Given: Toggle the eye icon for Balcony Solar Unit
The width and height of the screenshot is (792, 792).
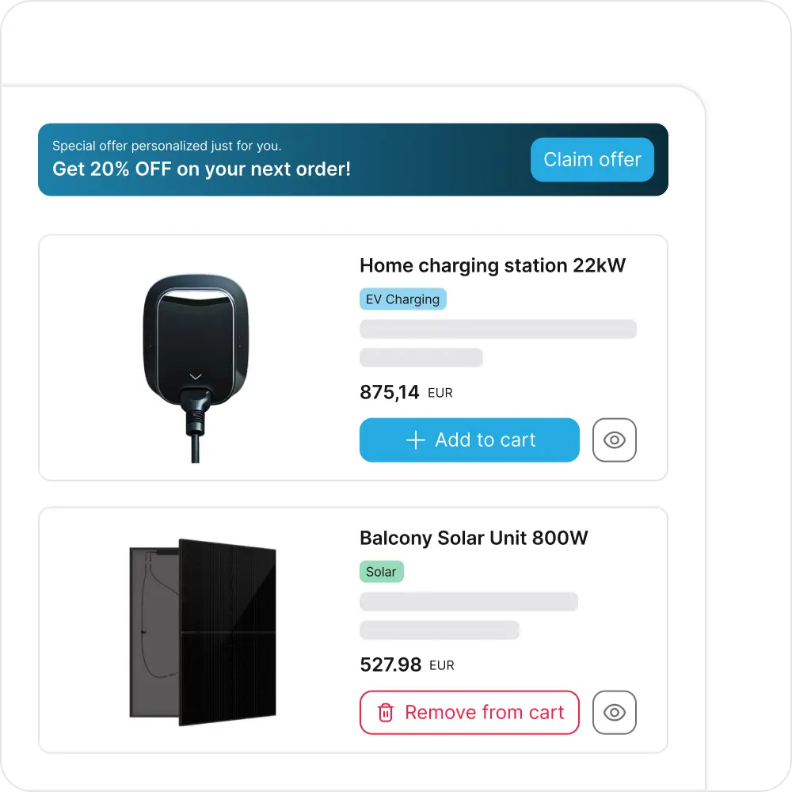Looking at the screenshot, I should click(x=614, y=712).
